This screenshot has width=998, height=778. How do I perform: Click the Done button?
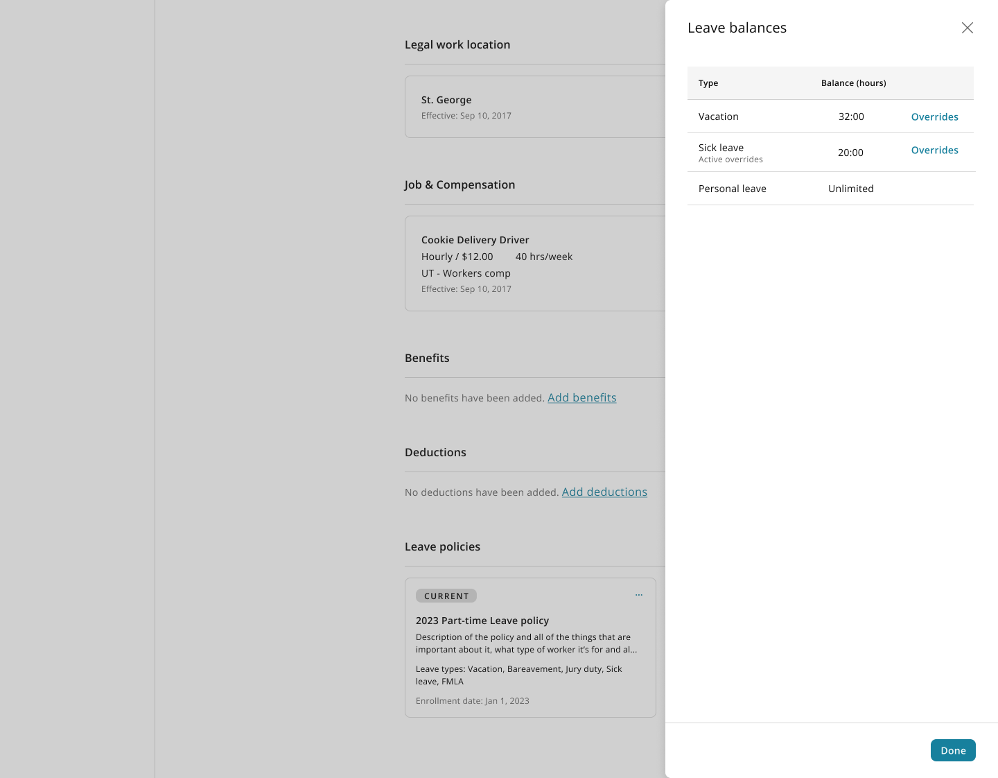(x=953, y=750)
